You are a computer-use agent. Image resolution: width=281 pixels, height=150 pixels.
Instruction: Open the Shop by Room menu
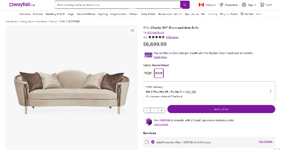click(228, 14)
